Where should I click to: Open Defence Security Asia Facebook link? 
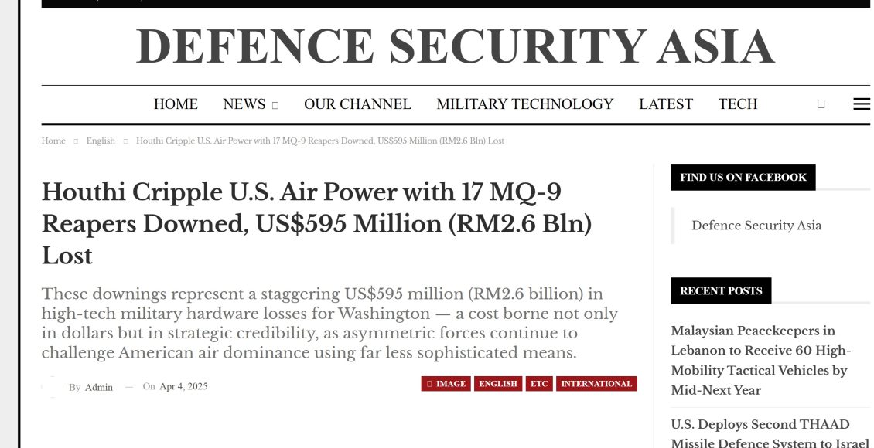click(x=756, y=226)
